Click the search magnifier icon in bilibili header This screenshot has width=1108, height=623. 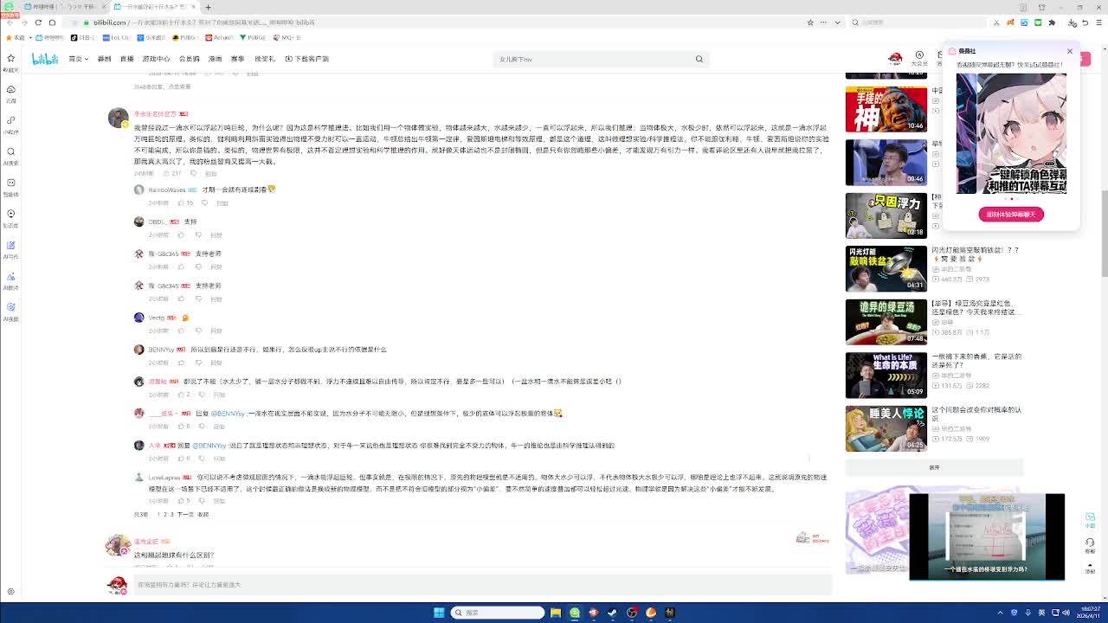click(x=699, y=59)
